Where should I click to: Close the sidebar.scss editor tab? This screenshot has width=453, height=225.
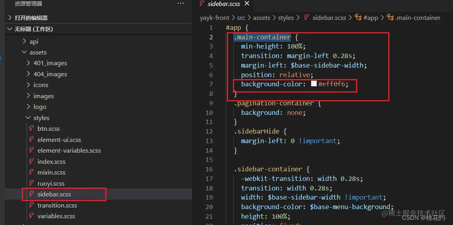pyautogui.click(x=246, y=4)
